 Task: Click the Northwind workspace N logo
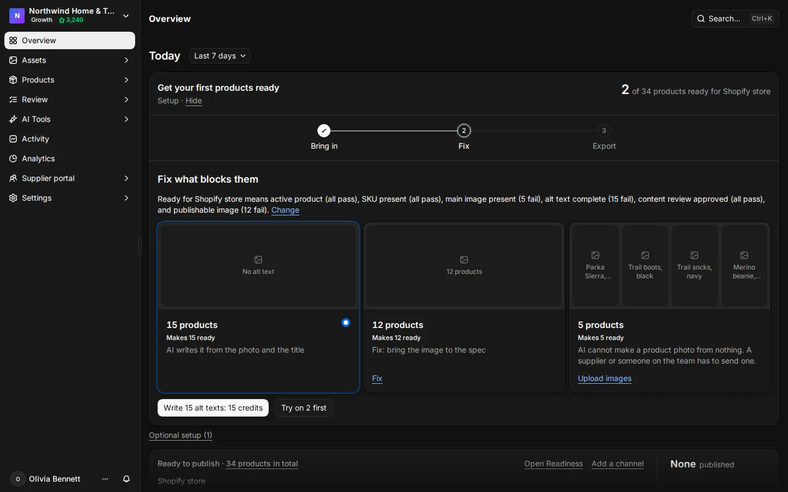click(x=17, y=16)
